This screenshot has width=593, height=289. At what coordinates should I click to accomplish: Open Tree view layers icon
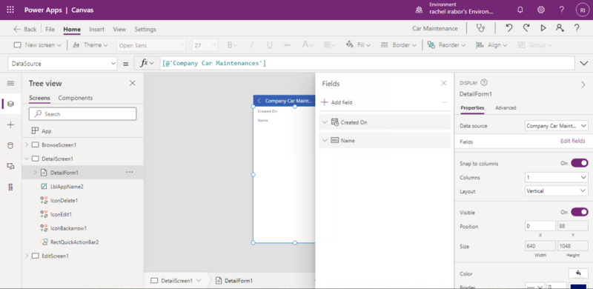(10, 104)
